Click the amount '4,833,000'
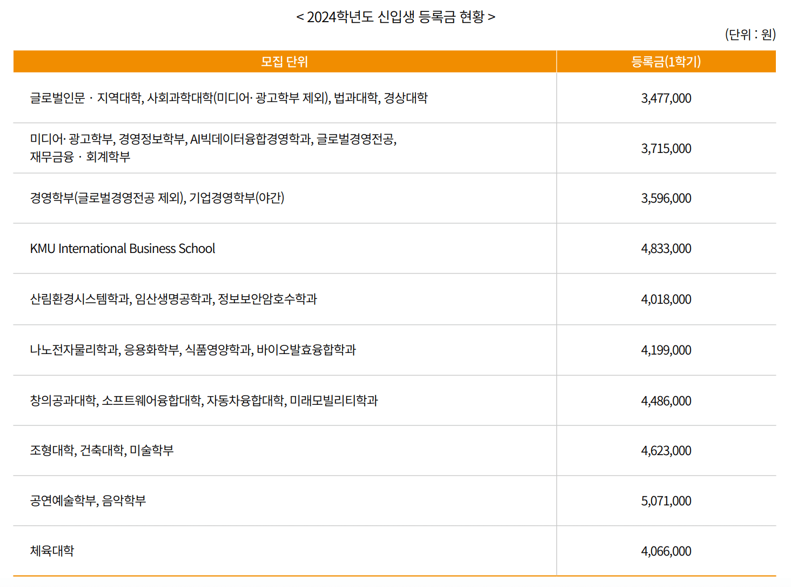The image size is (791, 587). pos(666,249)
